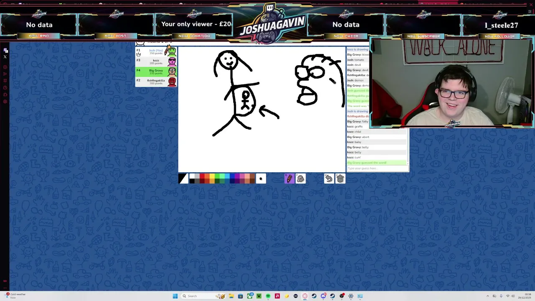Pick the pink color swatch
Screen dimensions: 535x301
242,176
